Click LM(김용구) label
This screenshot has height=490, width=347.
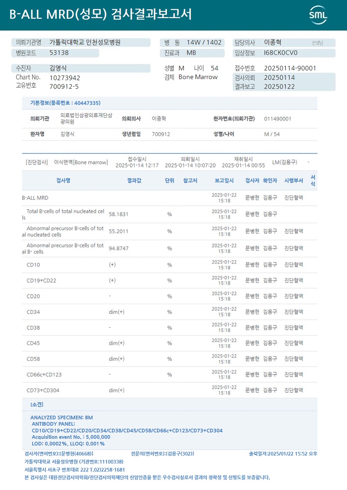[285, 162]
